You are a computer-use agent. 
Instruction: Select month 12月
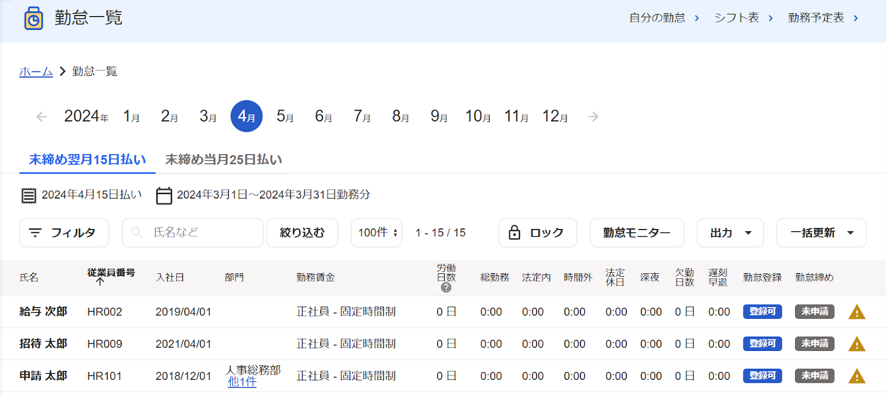click(555, 116)
